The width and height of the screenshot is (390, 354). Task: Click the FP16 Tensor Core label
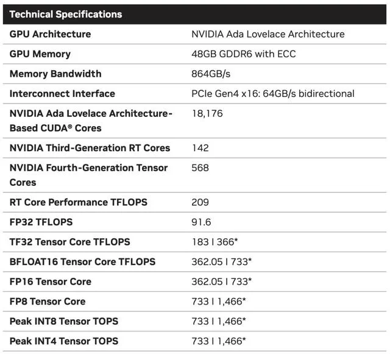51,281
